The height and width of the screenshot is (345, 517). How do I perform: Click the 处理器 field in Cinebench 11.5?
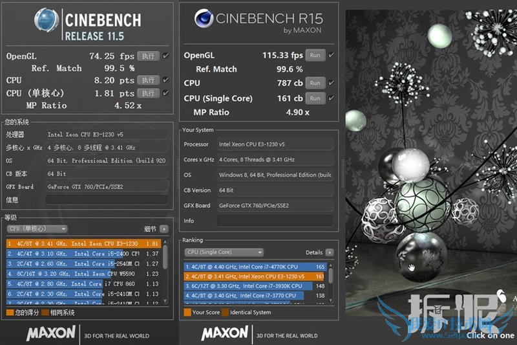click(107, 135)
